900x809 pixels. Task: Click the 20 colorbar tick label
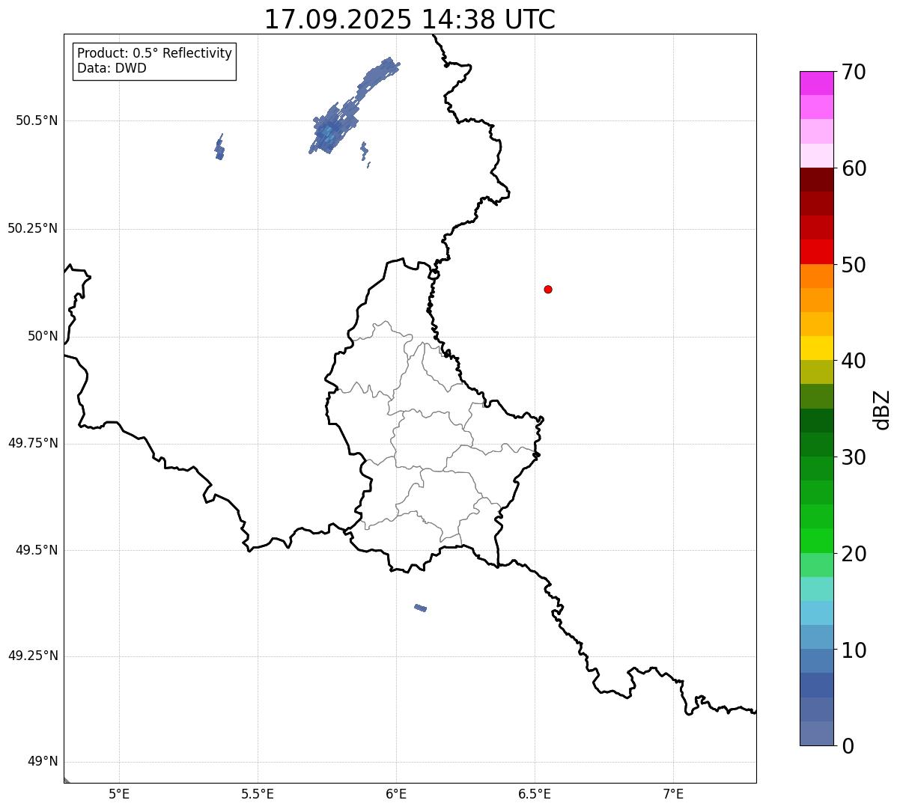tap(854, 554)
